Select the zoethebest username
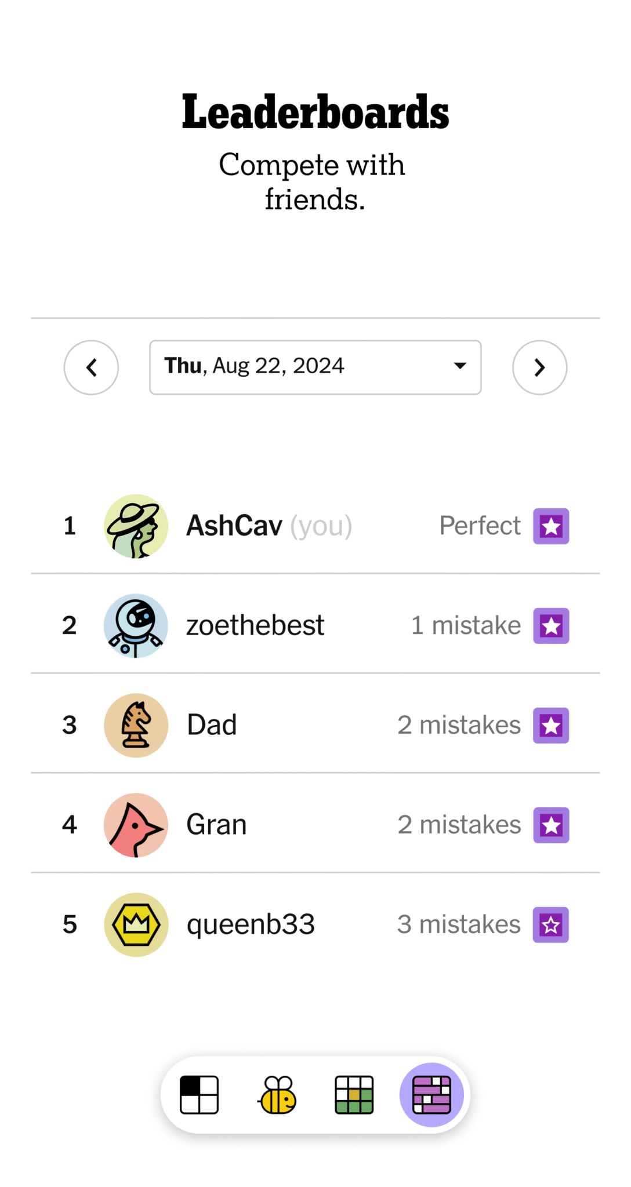The image size is (631, 1187). tap(255, 626)
